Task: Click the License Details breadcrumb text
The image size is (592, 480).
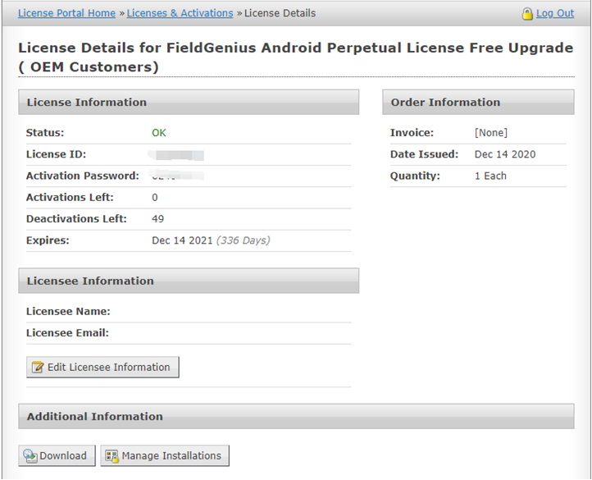Action: point(280,13)
